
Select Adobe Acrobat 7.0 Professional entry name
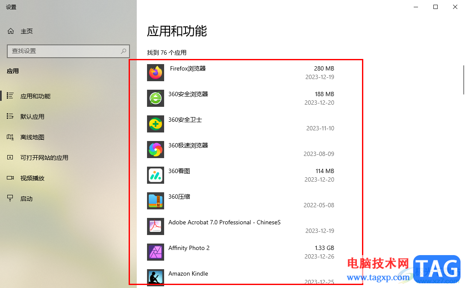point(224,223)
